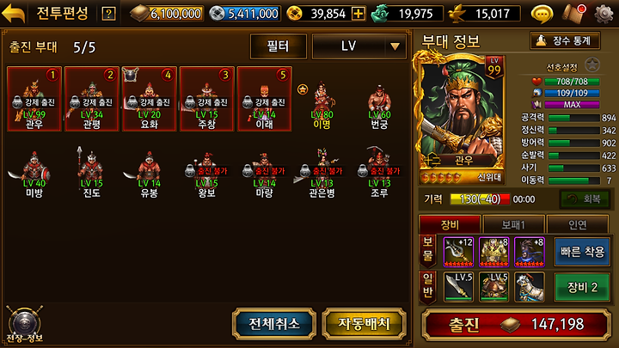Open the 필터 filter options

pyautogui.click(x=279, y=46)
